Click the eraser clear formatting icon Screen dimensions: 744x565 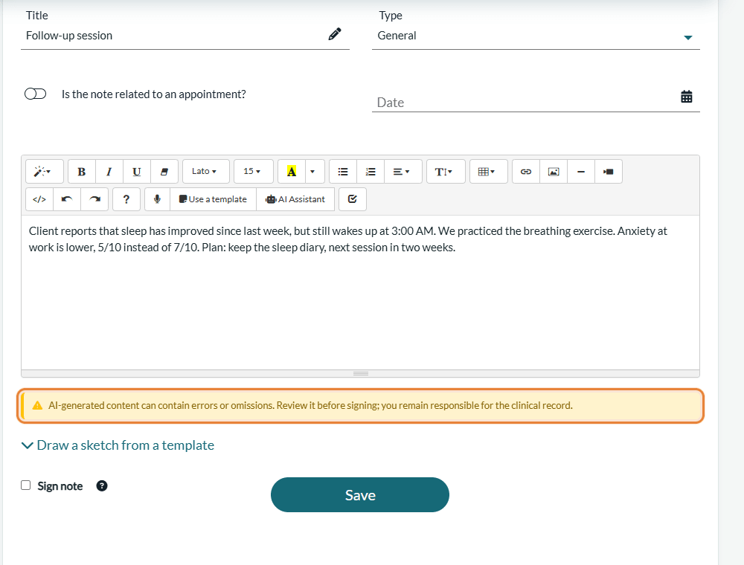[x=164, y=172]
